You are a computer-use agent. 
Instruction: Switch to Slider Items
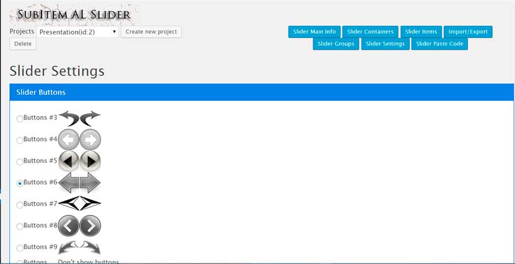click(421, 32)
